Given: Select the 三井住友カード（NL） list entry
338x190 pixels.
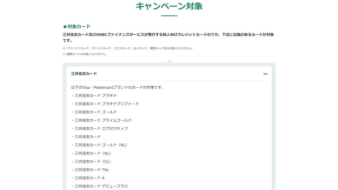Looking at the screenshot, I should pyautogui.click(x=91, y=153).
